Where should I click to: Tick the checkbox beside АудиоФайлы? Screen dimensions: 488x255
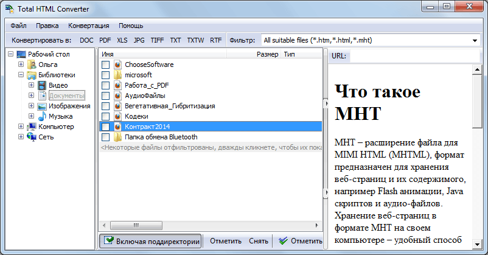[106, 96]
